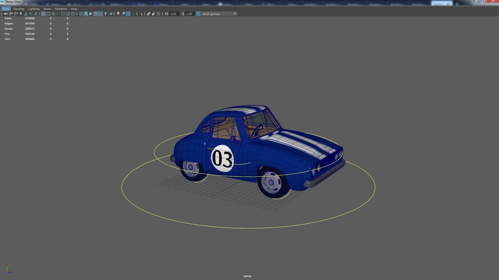499x280 pixels.
Task: Toggle the Lock Camera icon
Action: coord(11,14)
